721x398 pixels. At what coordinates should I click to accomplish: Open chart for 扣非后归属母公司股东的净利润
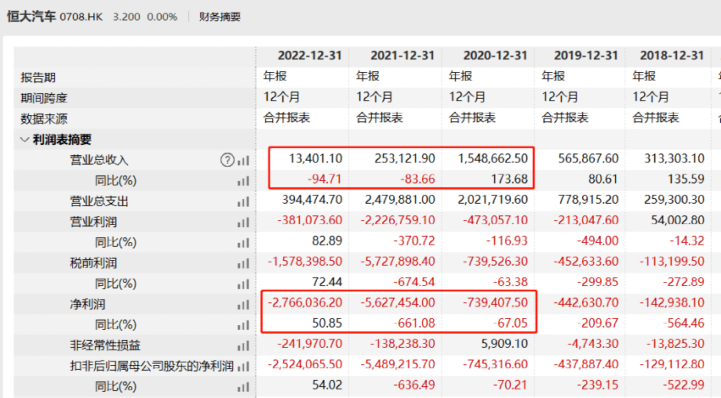pos(243,366)
